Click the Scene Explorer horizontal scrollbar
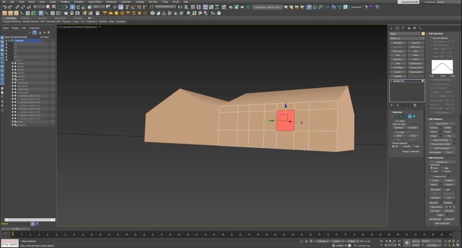The image size is (462, 248). pos(30,220)
